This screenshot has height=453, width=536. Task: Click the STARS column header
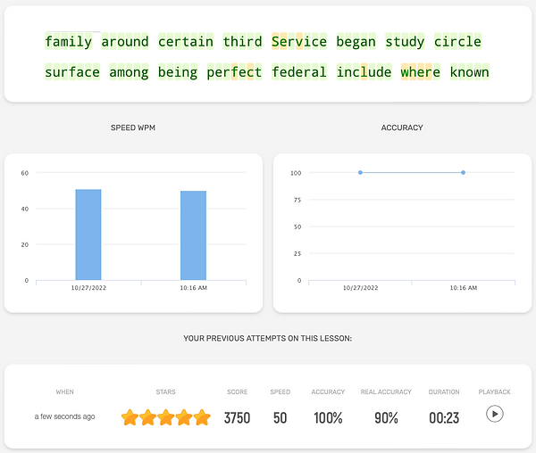click(x=165, y=391)
